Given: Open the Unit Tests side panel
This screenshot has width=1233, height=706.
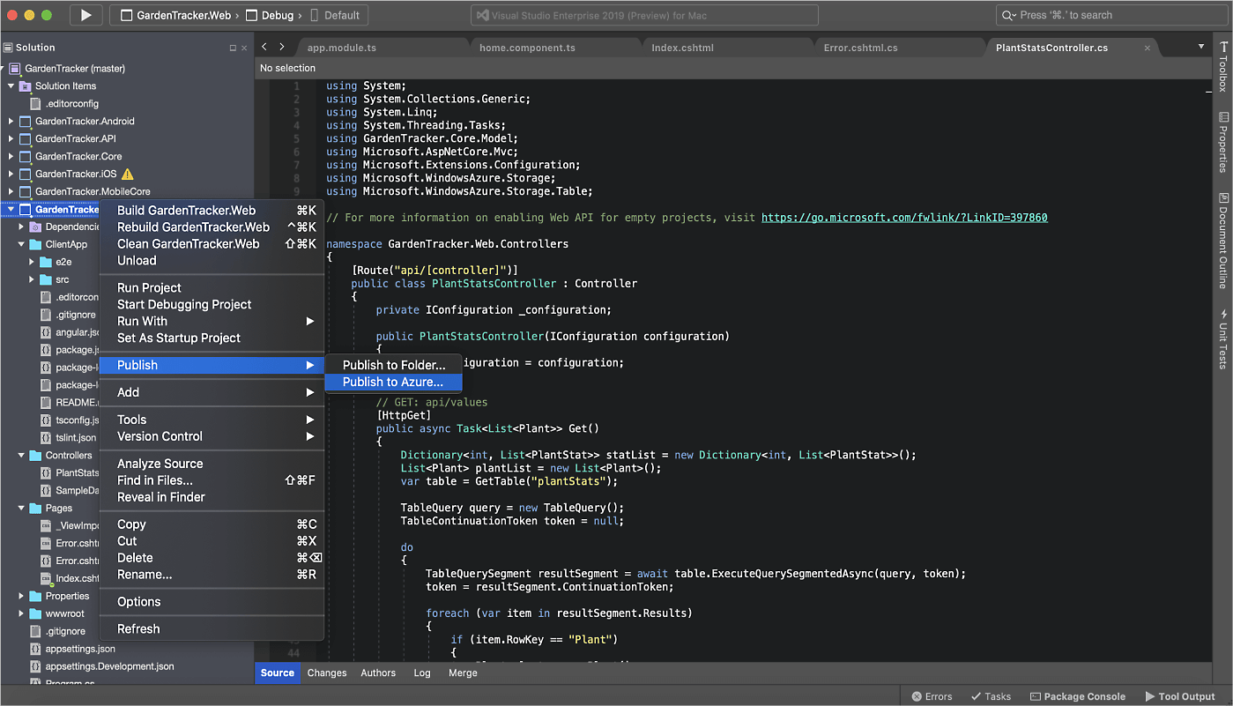Looking at the screenshot, I should click(1222, 338).
